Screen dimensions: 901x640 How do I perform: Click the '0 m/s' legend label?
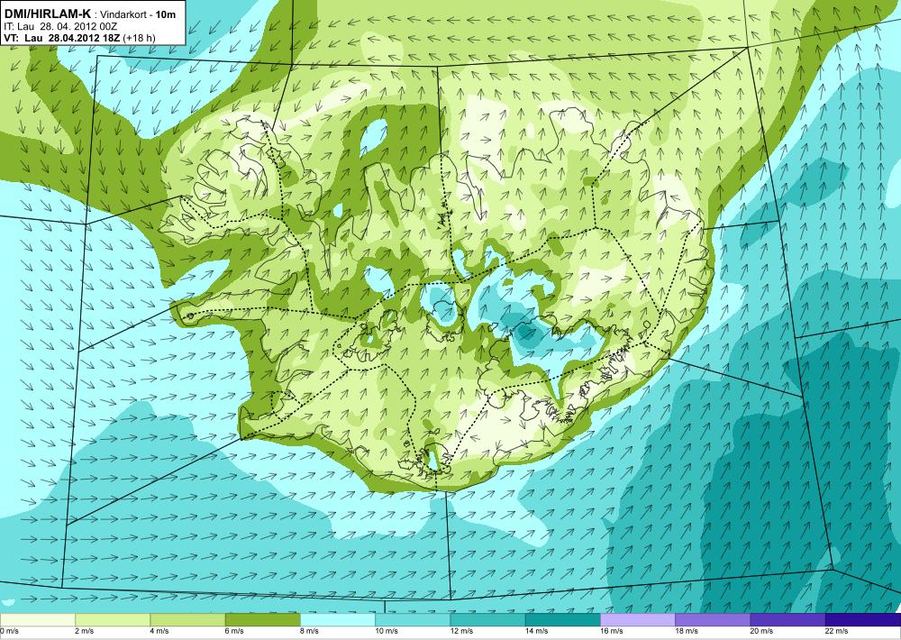click(9, 631)
